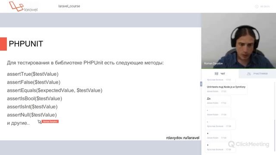276x155 pixels.
Task: Click assertEquals($expectedValue, $testValue) line
Action: click(55, 90)
